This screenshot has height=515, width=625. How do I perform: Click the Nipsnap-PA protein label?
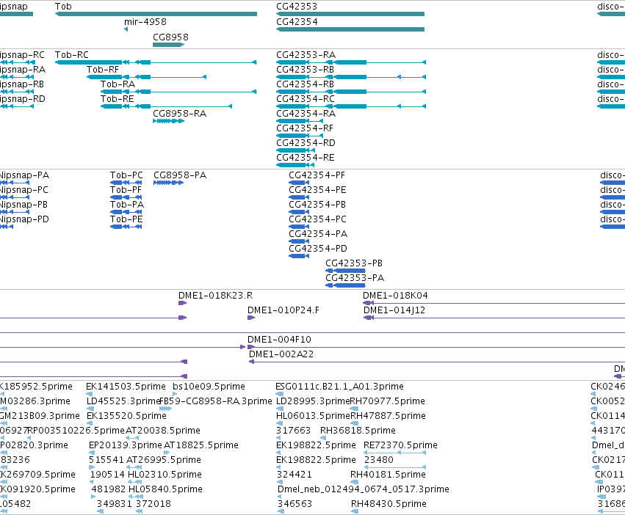pyautogui.click(x=24, y=175)
